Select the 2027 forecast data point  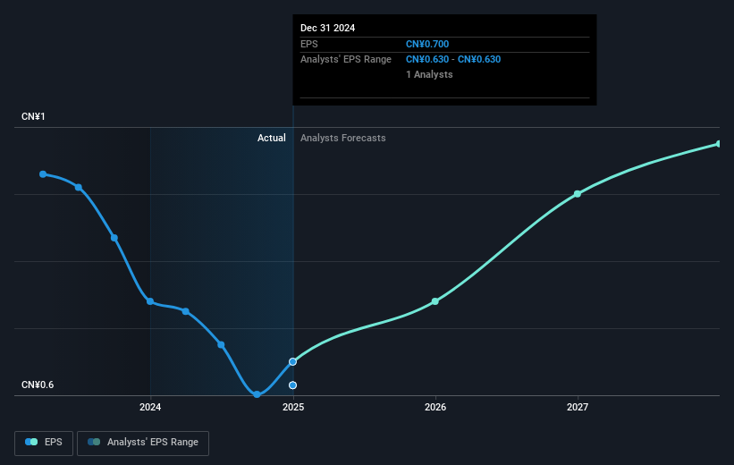[x=578, y=194]
